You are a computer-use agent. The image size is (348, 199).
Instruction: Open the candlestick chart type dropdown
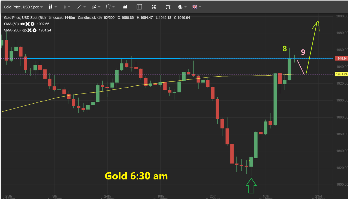coord(53,7)
